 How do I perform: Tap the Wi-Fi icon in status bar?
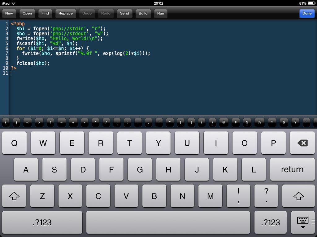pyautogui.click(x=13, y=3)
